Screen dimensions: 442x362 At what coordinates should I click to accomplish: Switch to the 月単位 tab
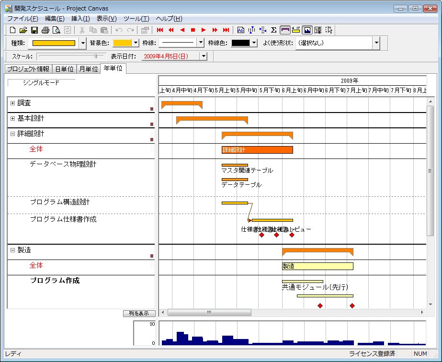coord(88,69)
